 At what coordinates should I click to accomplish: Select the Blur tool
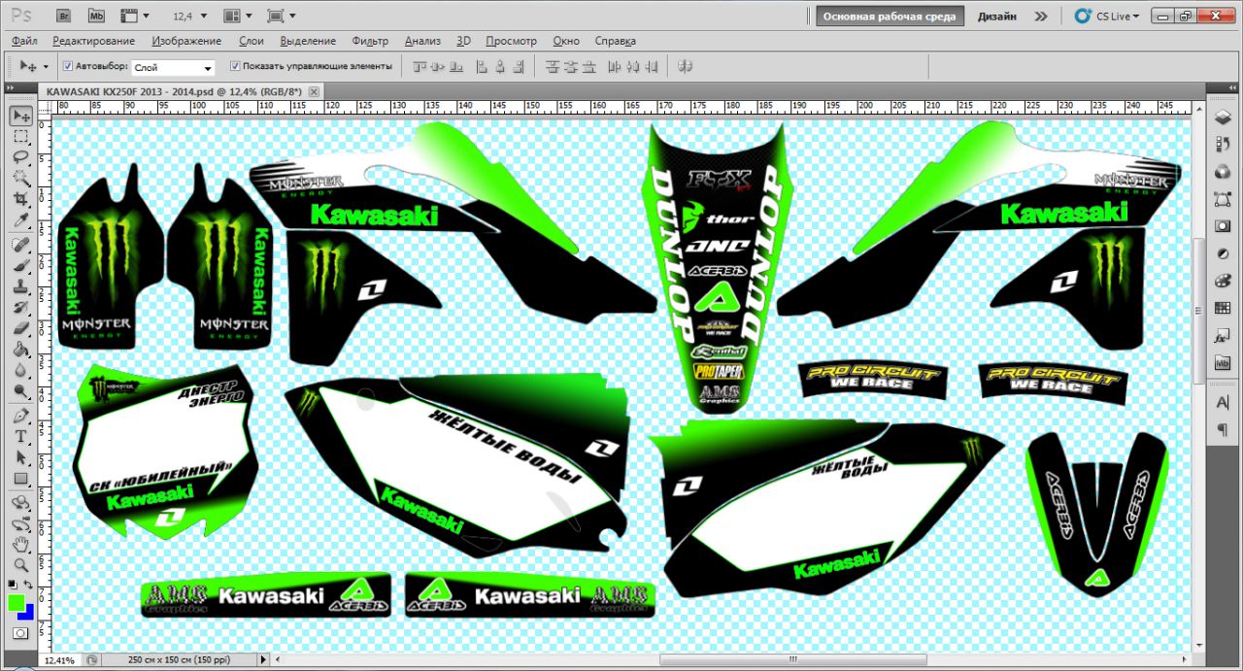point(20,370)
